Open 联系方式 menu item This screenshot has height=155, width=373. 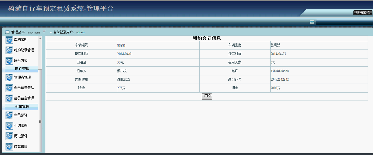point(21,61)
